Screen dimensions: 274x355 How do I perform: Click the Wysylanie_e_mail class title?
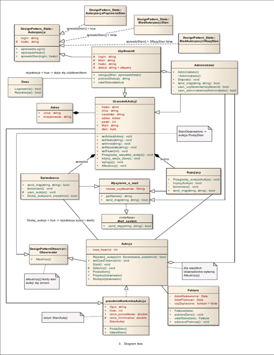[x=124, y=183]
